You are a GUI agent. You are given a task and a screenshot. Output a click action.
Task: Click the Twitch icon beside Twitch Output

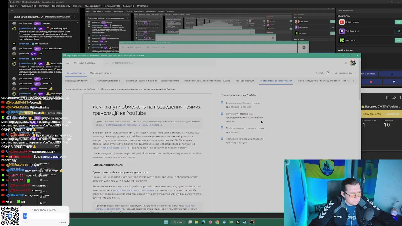coord(342,31)
